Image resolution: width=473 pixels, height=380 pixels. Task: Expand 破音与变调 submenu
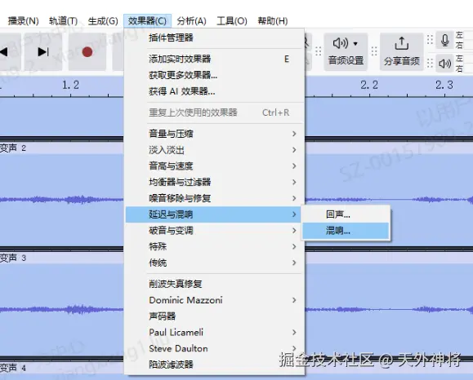214,231
